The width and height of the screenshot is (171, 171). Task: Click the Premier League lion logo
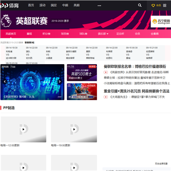coord(6,20)
